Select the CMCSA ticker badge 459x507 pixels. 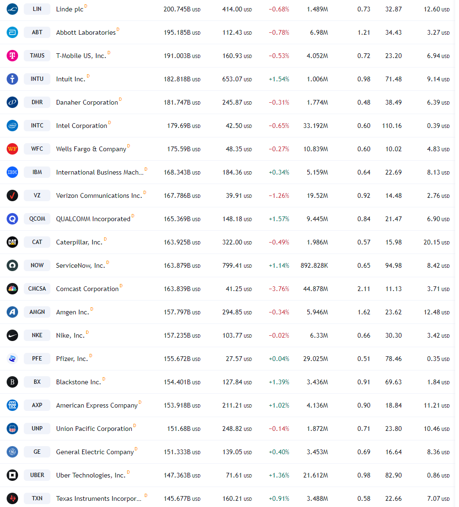click(37, 289)
